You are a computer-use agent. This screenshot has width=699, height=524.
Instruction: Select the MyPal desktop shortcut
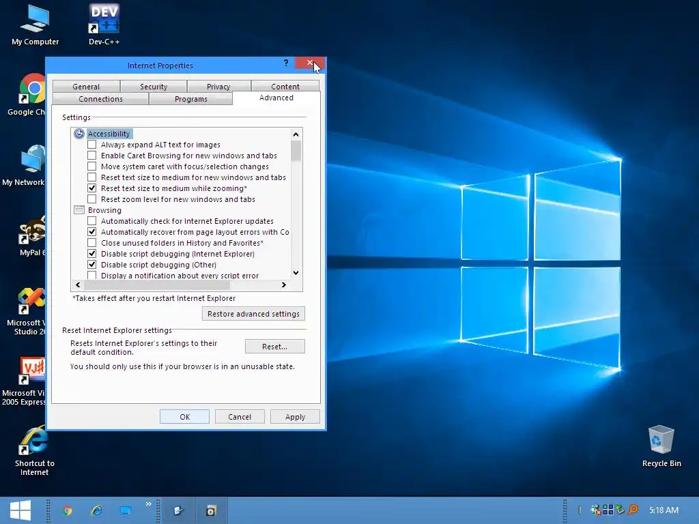click(32, 235)
